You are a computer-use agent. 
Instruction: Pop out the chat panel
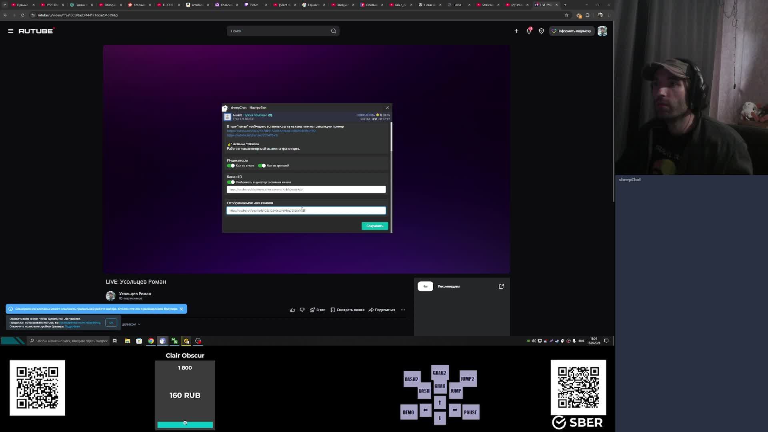tap(501, 286)
